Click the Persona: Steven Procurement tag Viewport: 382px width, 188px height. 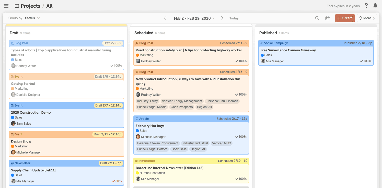(x=158, y=143)
